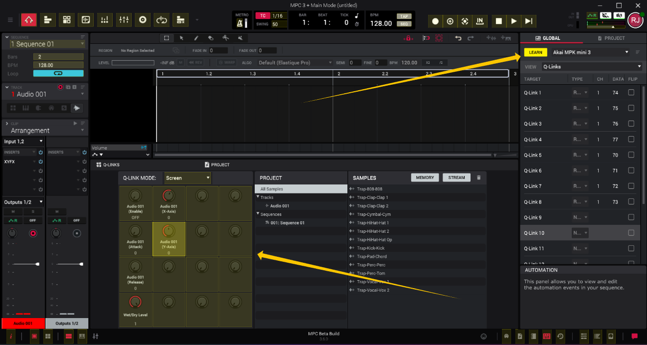Select All Samples in project list
The height and width of the screenshot is (345, 647).
point(301,189)
